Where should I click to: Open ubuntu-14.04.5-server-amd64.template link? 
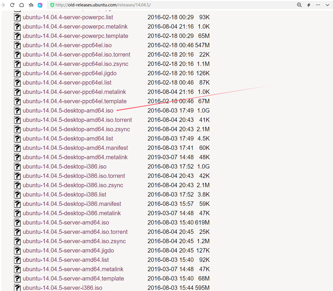pos(73,278)
